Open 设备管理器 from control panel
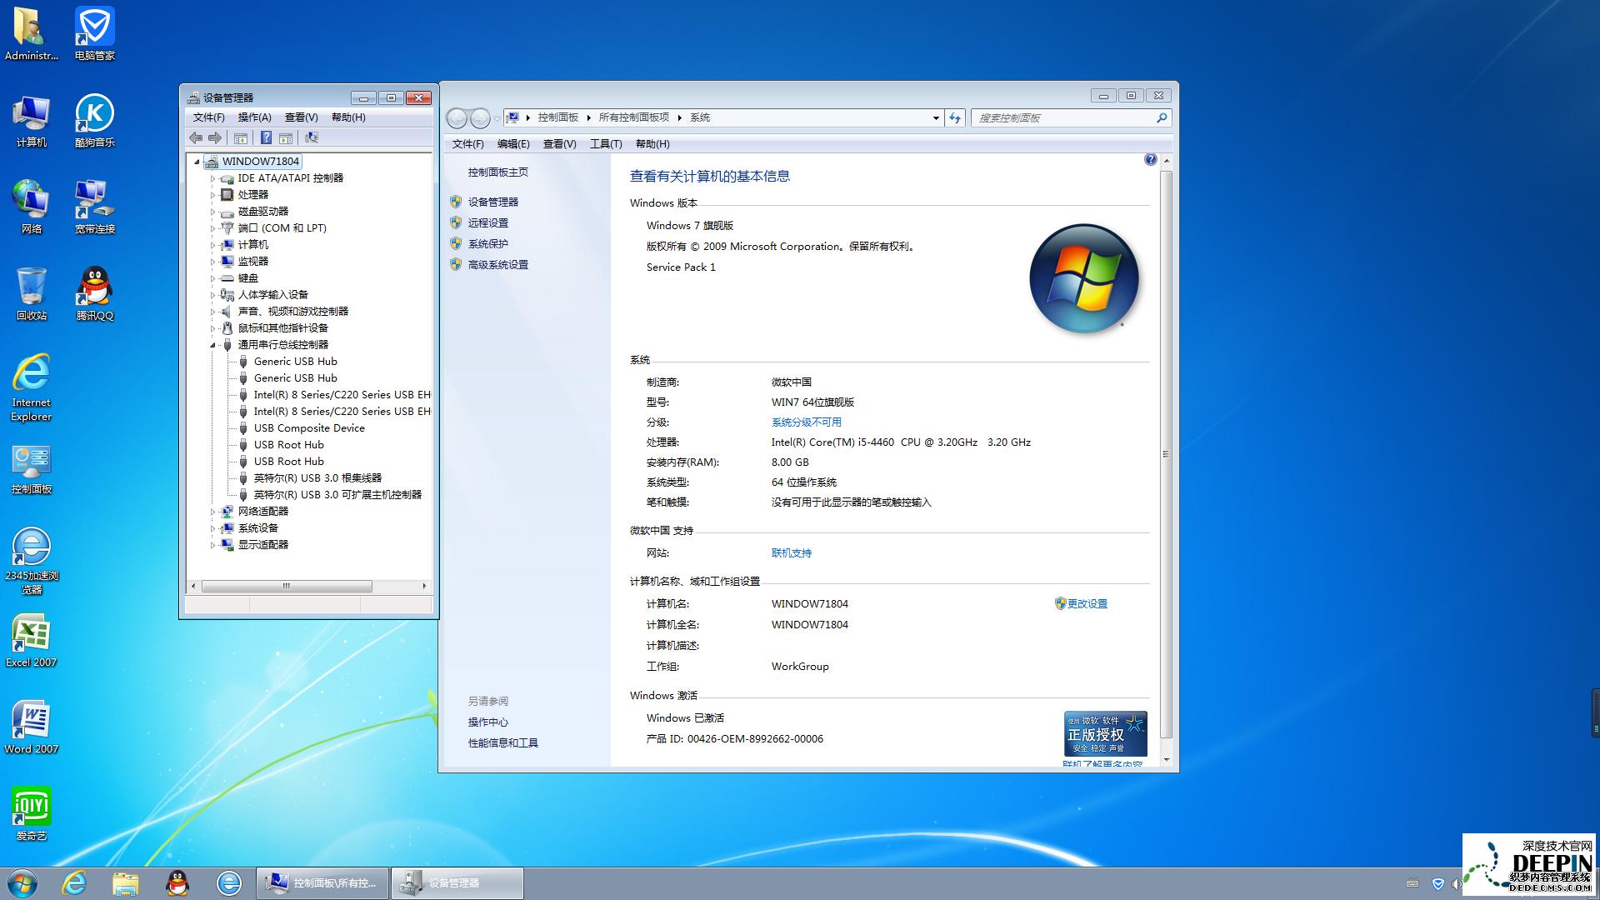Image resolution: width=1600 pixels, height=900 pixels. (494, 201)
